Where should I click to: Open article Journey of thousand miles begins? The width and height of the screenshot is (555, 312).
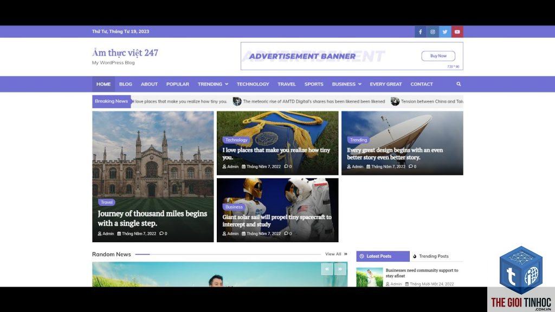point(152,218)
